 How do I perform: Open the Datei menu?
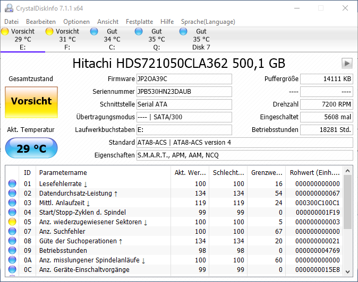[11, 22]
